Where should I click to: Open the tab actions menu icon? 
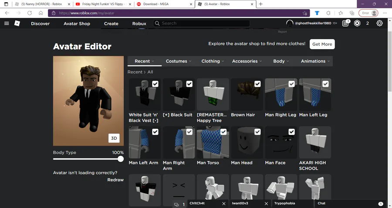[6, 4]
